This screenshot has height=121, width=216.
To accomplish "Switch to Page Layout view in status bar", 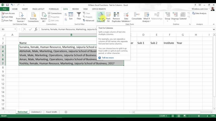I will coord(179,116).
